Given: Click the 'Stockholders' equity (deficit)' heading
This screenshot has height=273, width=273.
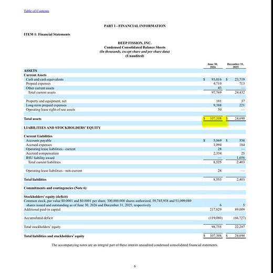Looking at the screenshot, I should (46, 197).
